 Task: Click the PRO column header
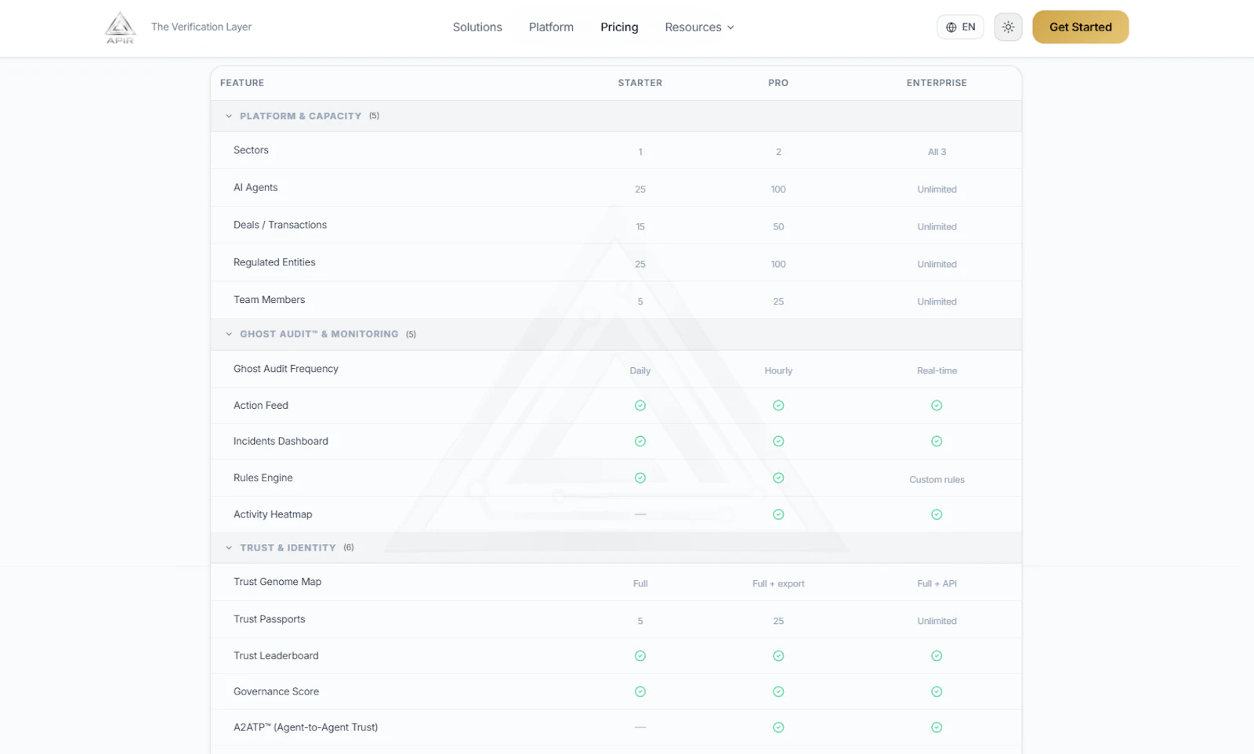[778, 83]
